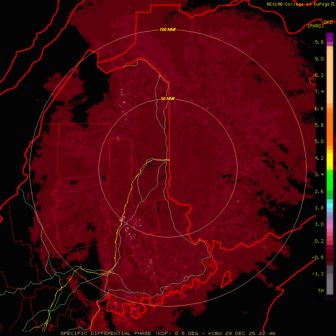Screen dimensions: 336x336
Task: Click the 6.6 legend value
Action: click(319, 108)
